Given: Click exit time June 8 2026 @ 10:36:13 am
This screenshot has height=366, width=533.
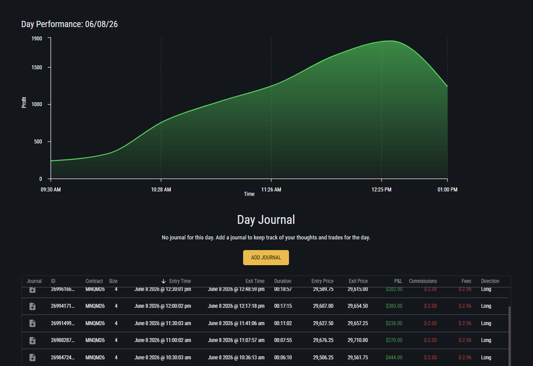Looking at the screenshot, I should coord(236,358).
